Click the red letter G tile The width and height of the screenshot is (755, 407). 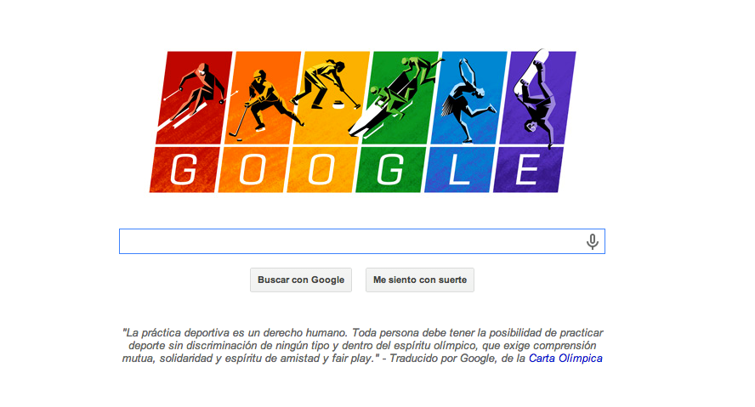[184, 170]
